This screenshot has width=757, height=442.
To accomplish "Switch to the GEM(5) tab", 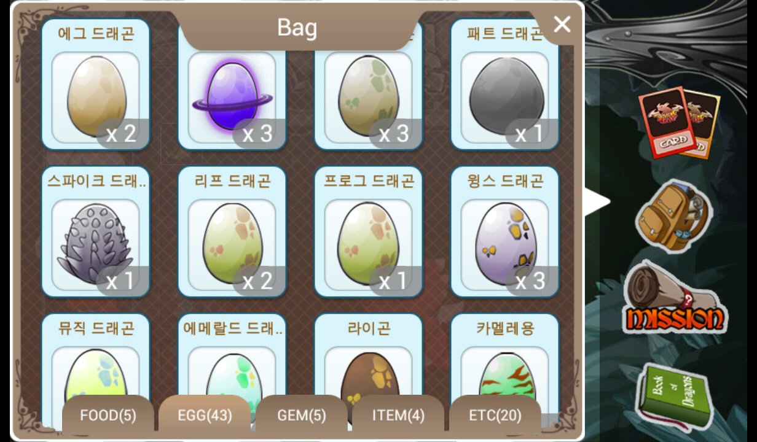I will click(x=302, y=415).
